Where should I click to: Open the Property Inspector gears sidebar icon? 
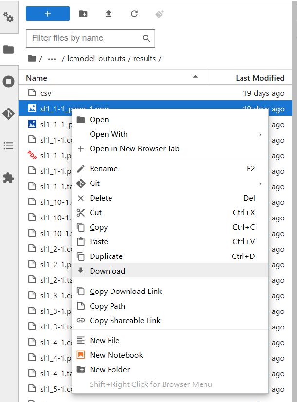pos(9,18)
